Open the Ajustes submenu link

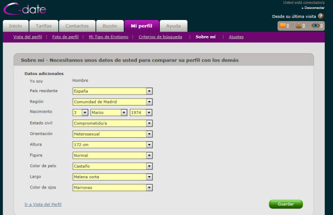pos(236,37)
